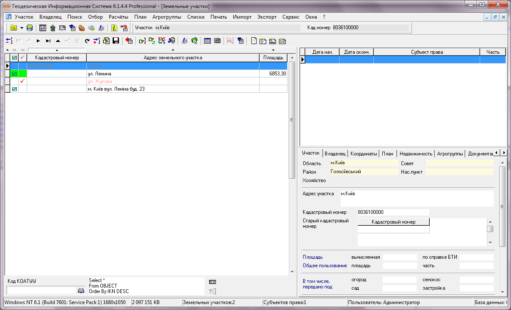
Task: Click the Субъект права column header
Action: point(427,52)
